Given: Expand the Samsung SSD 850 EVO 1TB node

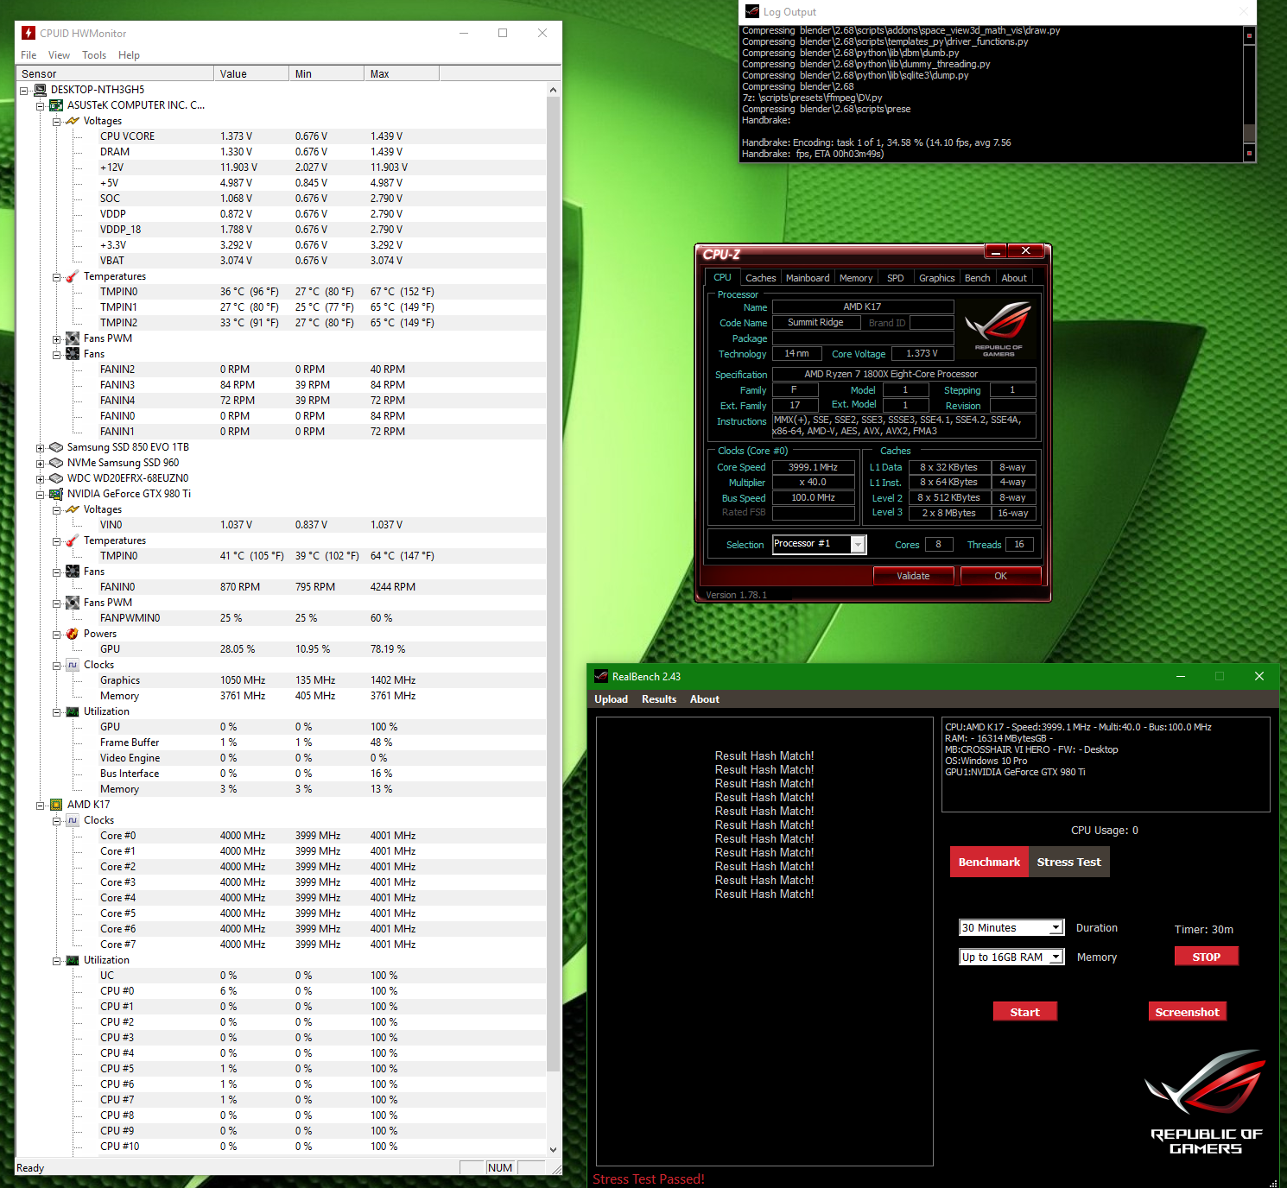Looking at the screenshot, I should [40, 448].
